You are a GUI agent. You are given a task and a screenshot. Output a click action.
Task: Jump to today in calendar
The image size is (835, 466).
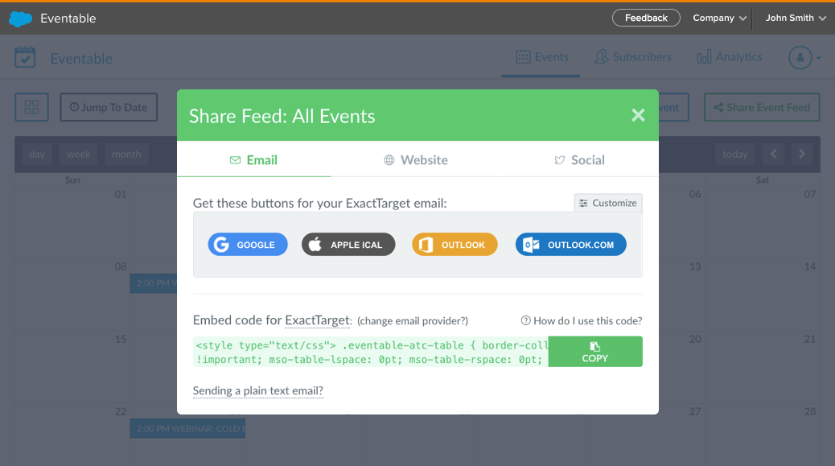[735, 154]
